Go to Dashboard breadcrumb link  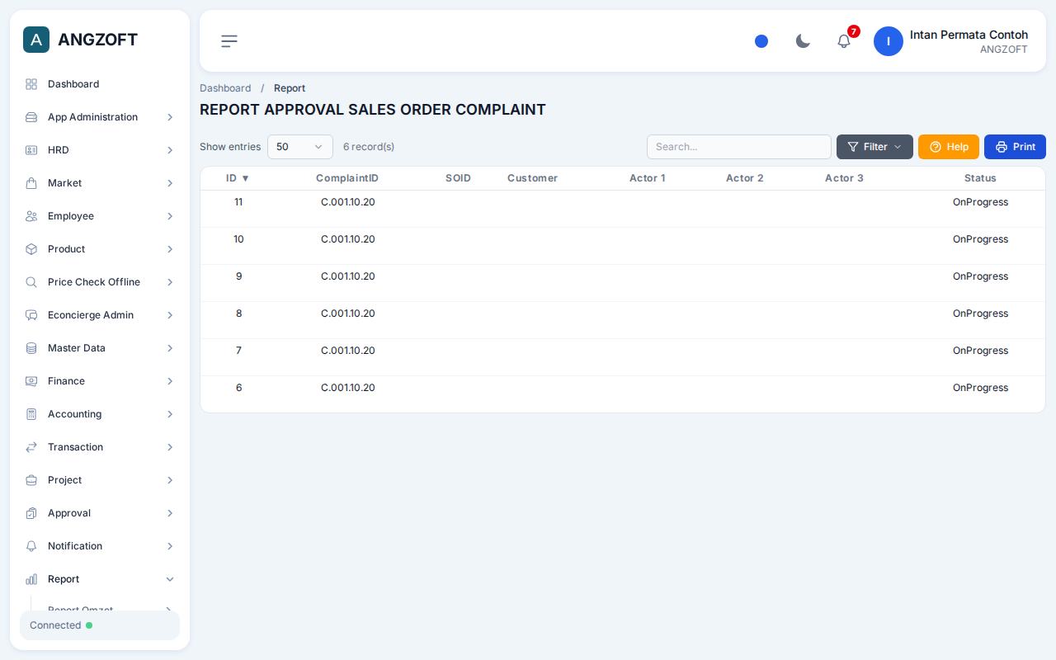[x=225, y=88]
